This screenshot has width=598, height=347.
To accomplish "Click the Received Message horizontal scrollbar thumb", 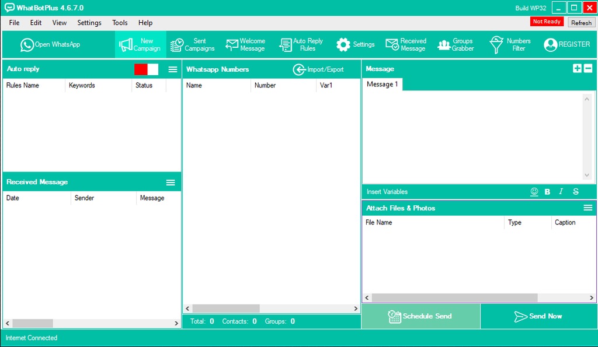I will pos(33,324).
